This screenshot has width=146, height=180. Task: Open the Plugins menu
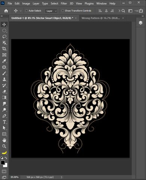89,3
